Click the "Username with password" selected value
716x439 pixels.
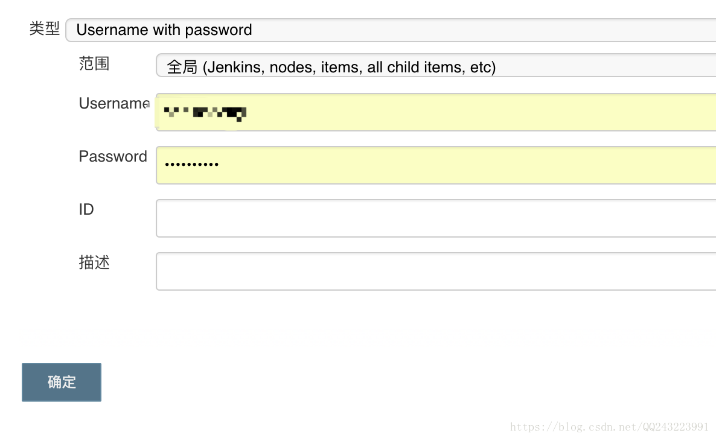pyautogui.click(x=164, y=30)
